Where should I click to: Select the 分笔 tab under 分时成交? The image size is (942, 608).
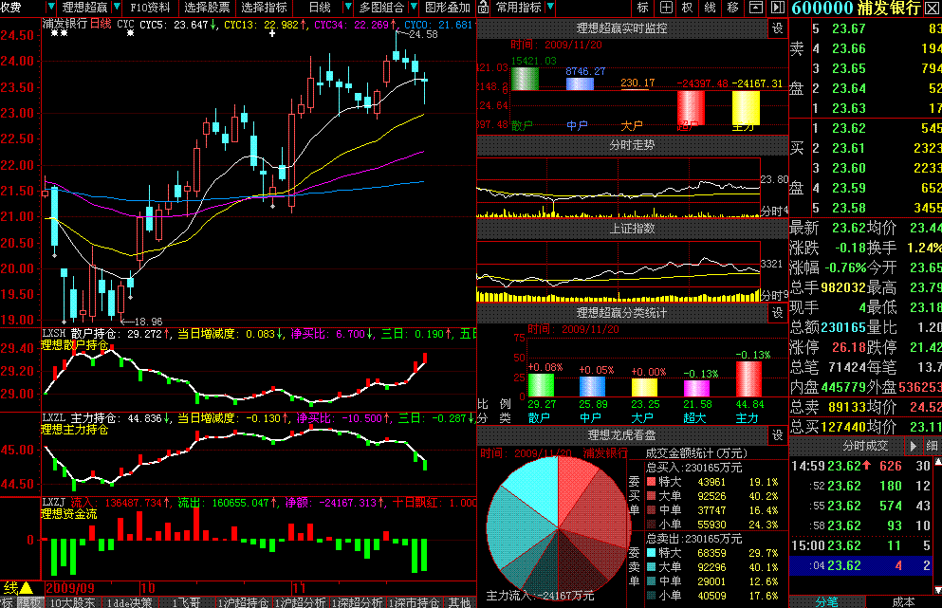826,601
